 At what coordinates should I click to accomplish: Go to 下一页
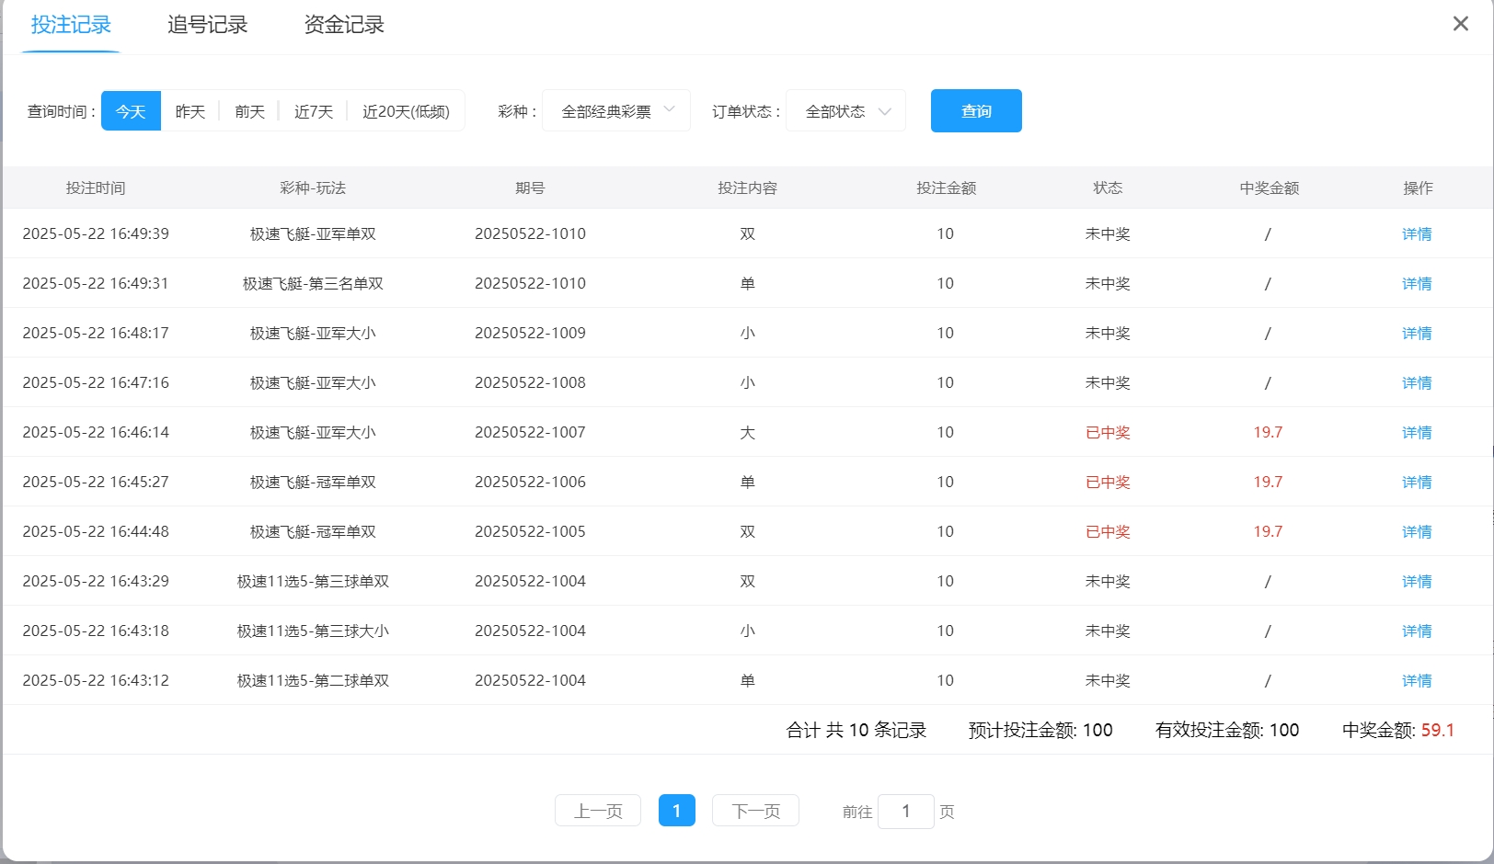pyautogui.click(x=755, y=811)
